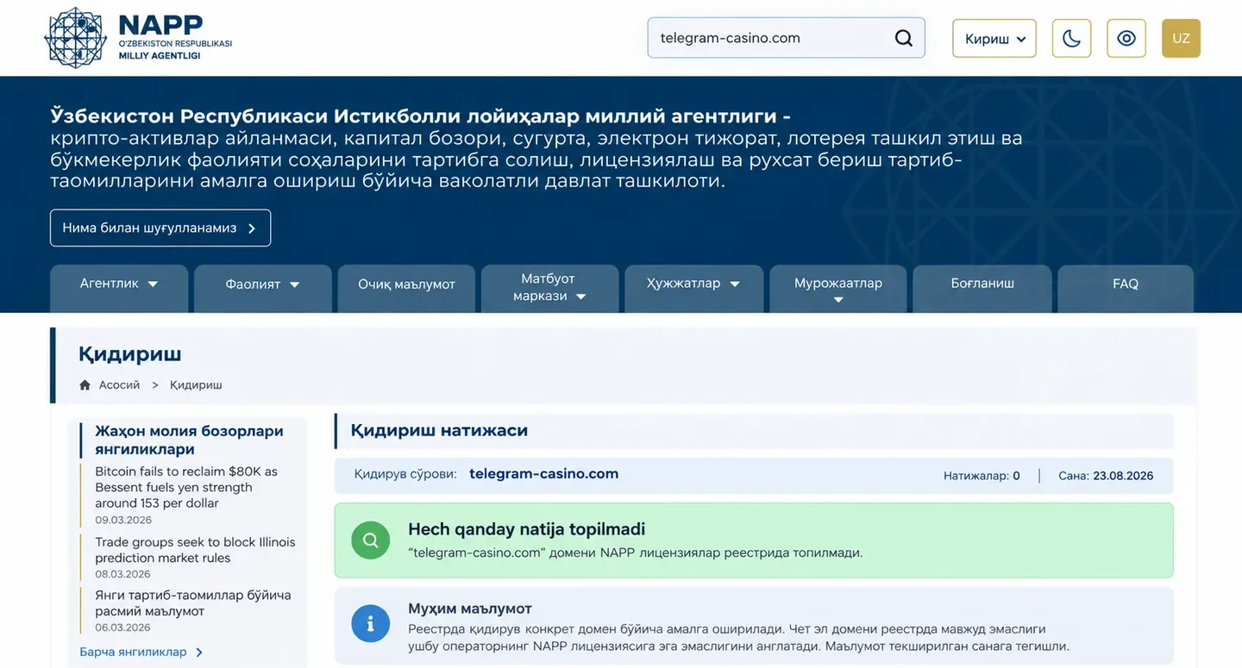
Task: Go to Асосий breadcrumb link
Action: [119, 384]
